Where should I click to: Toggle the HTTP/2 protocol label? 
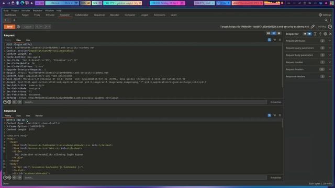click(322, 27)
